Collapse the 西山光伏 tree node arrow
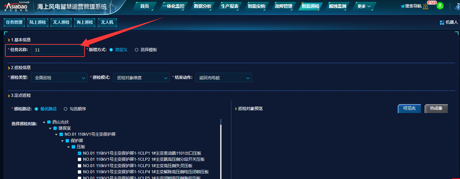The height and width of the screenshot is (179, 460). pyautogui.click(x=44, y=122)
